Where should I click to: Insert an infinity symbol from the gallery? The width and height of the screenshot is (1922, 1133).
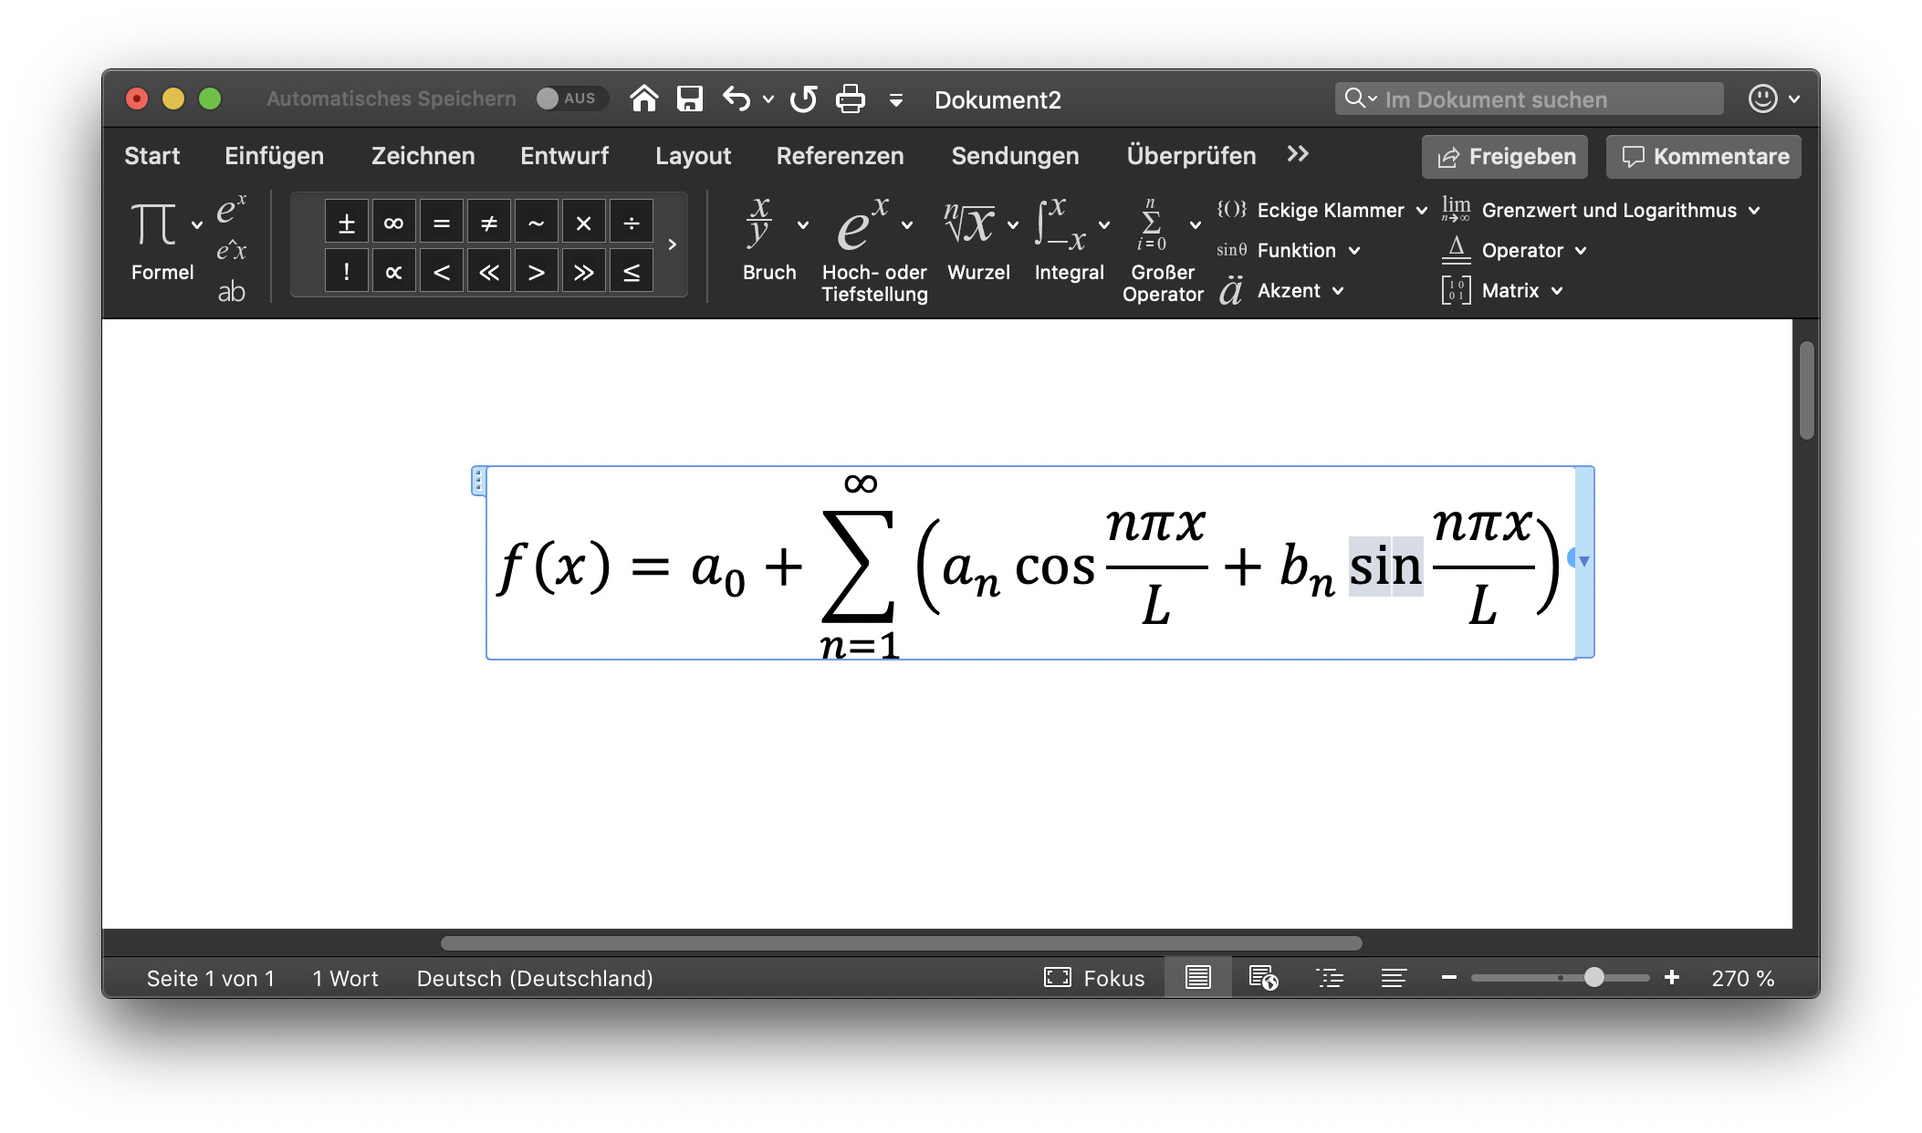(x=393, y=223)
